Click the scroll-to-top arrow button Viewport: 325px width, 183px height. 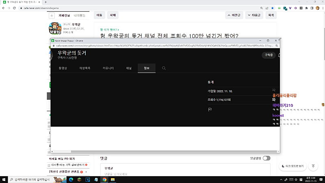click(x=313, y=166)
